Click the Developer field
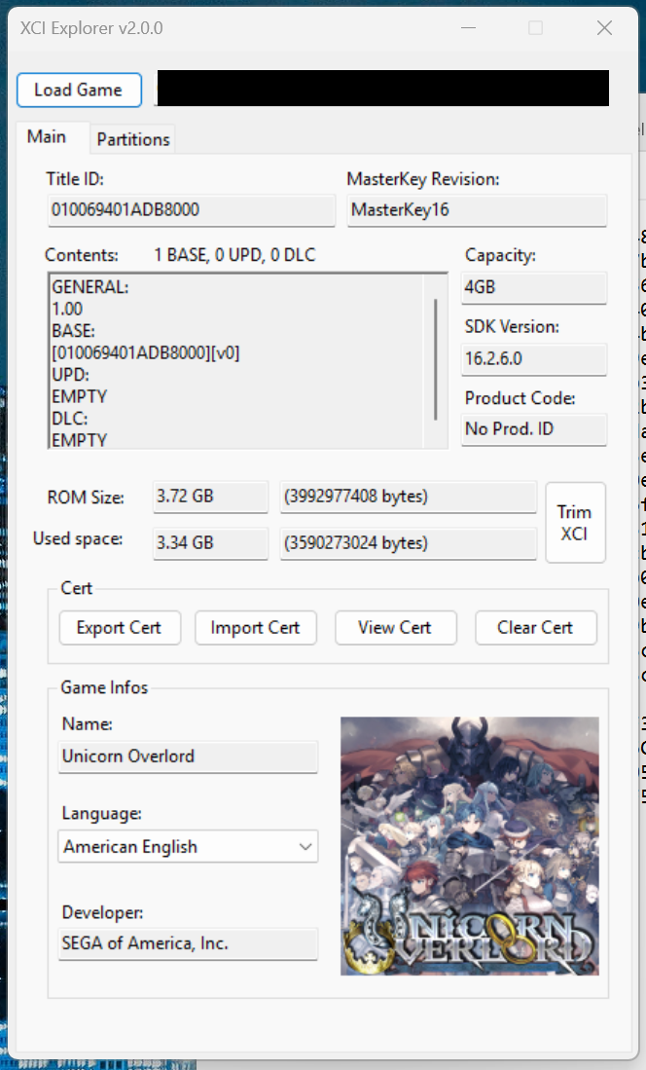 coord(188,943)
